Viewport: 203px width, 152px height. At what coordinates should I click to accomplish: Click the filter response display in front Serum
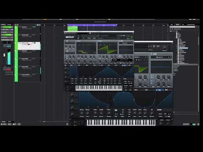coord(126,49)
